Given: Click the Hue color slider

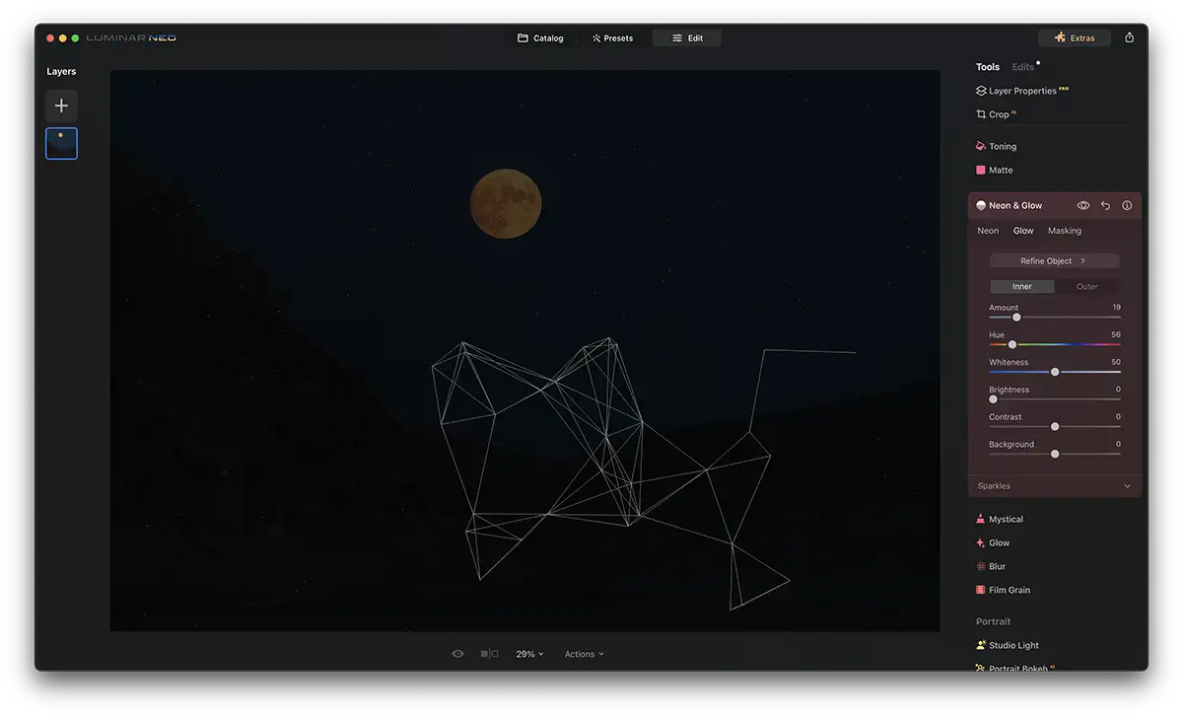Looking at the screenshot, I should 1055,344.
